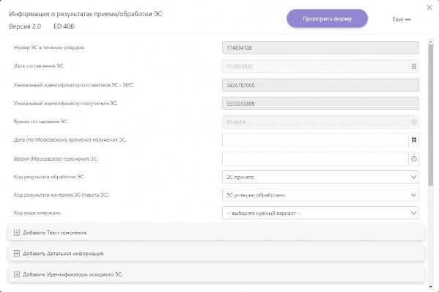Viewport: 439px width, 292px height.
Task: Click УИС составителя field 3456787000
Action: [x=320, y=85]
